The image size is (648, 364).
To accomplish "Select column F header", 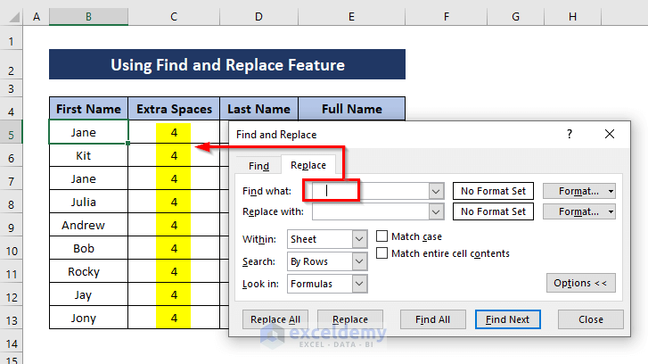I will coord(445,17).
